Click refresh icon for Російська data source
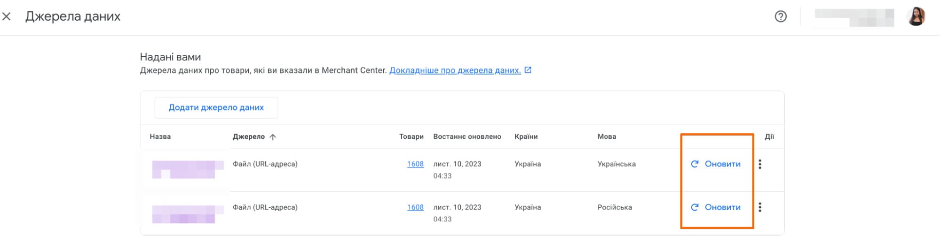This screenshot has width=940, height=249. (x=695, y=207)
